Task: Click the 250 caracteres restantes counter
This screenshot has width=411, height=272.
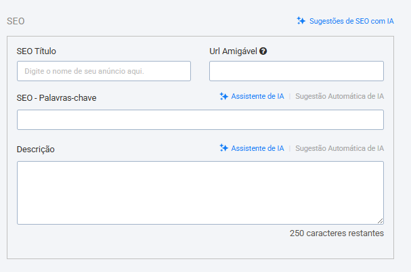Action: [x=337, y=233]
